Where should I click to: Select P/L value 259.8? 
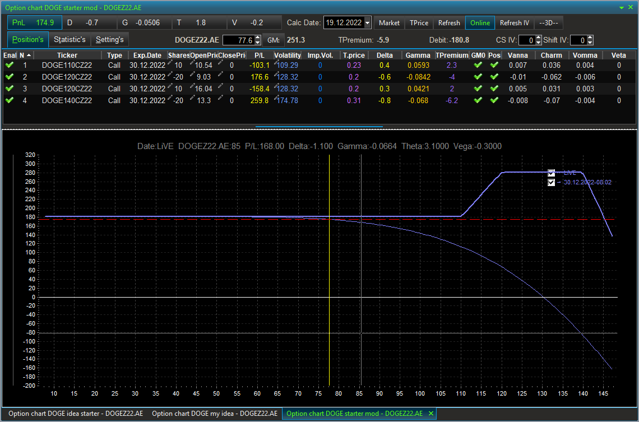[260, 100]
